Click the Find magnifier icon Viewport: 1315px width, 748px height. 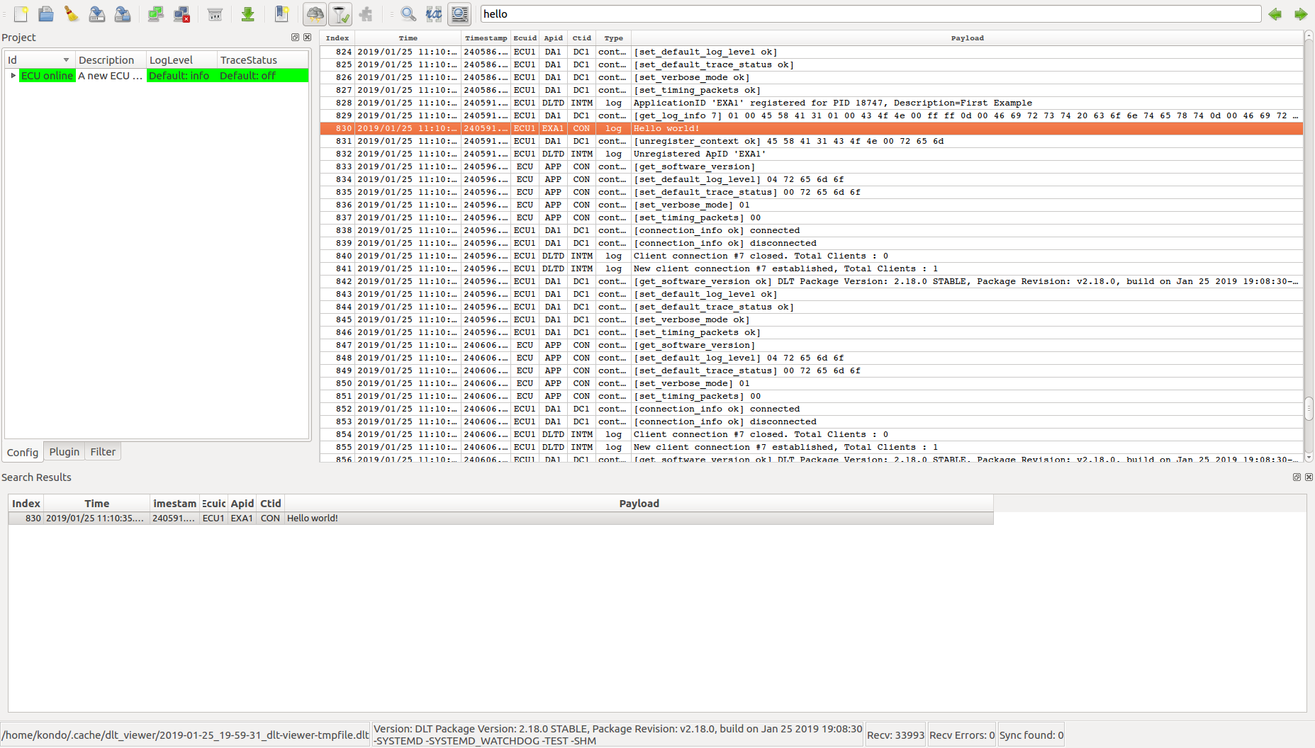click(x=408, y=14)
